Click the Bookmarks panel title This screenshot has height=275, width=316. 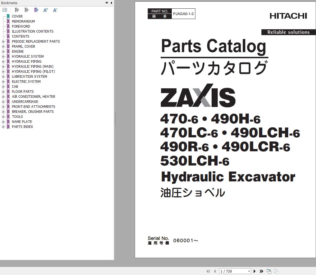coord(9,3)
